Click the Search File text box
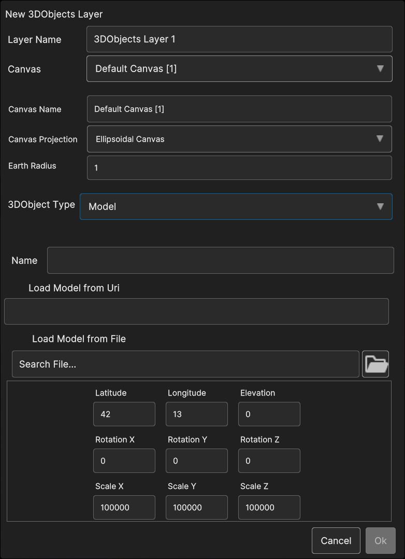 click(x=185, y=364)
